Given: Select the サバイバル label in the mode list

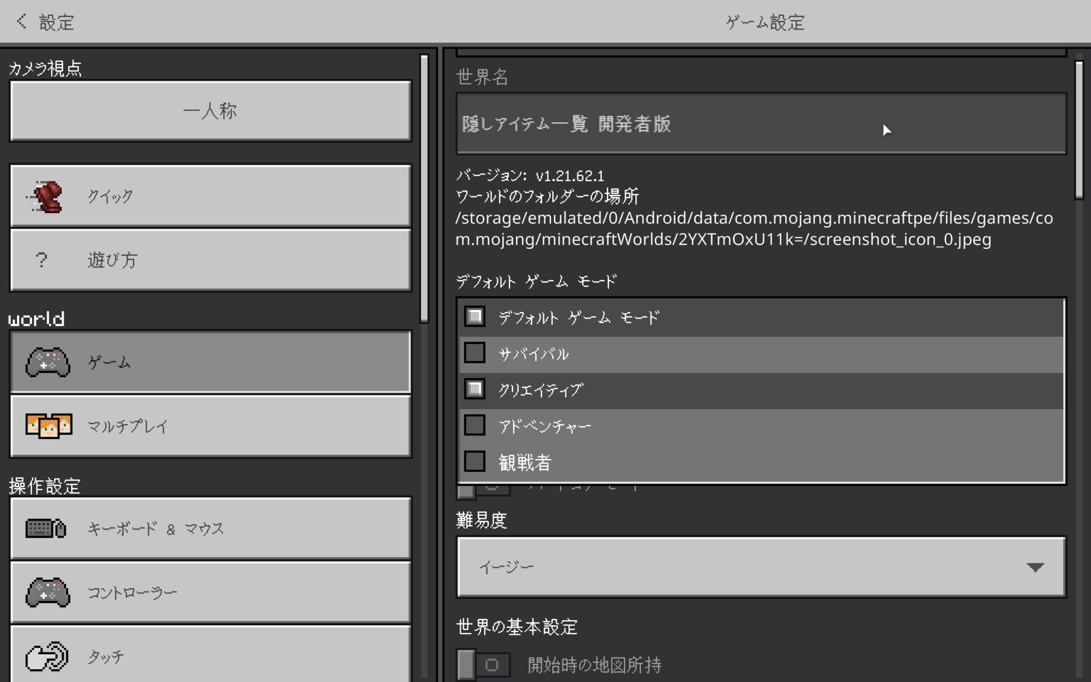Looking at the screenshot, I should tap(533, 354).
